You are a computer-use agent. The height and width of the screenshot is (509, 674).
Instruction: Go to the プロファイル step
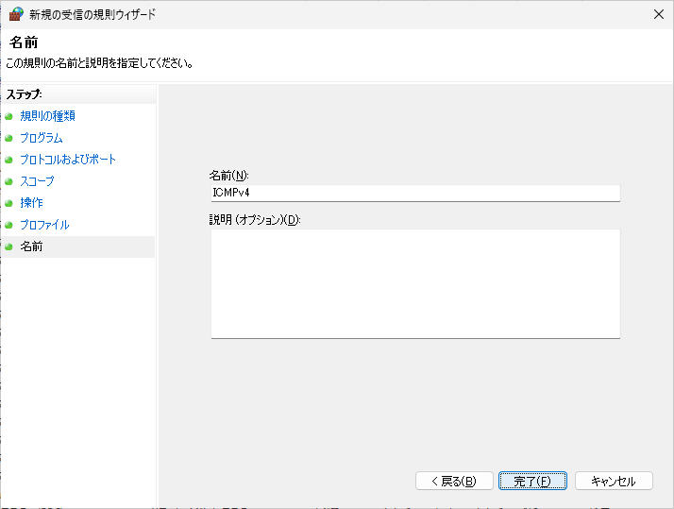pos(44,225)
